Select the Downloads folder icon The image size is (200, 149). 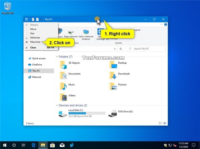pos(113,76)
